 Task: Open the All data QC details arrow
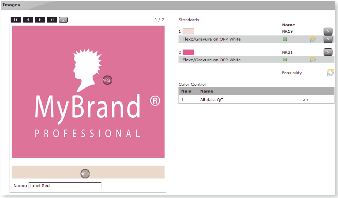coord(306,100)
